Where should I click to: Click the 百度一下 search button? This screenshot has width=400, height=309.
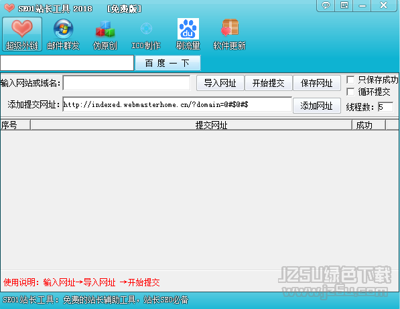click(168, 63)
